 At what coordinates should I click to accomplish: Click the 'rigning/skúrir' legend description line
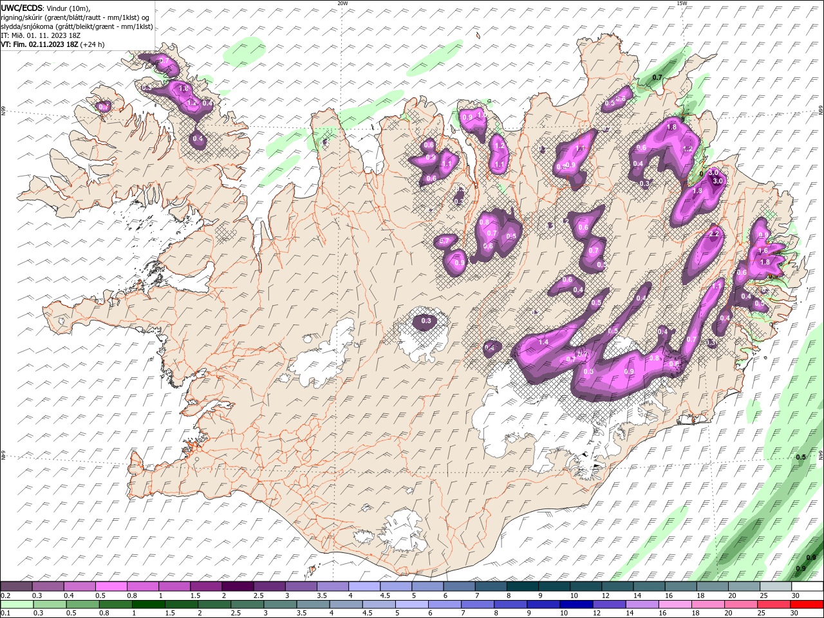(x=75, y=17)
